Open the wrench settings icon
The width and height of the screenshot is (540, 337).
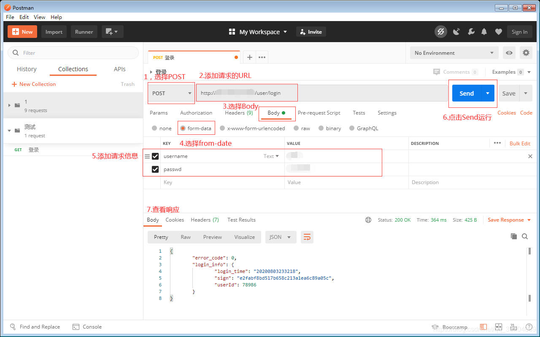coord(471,32)
